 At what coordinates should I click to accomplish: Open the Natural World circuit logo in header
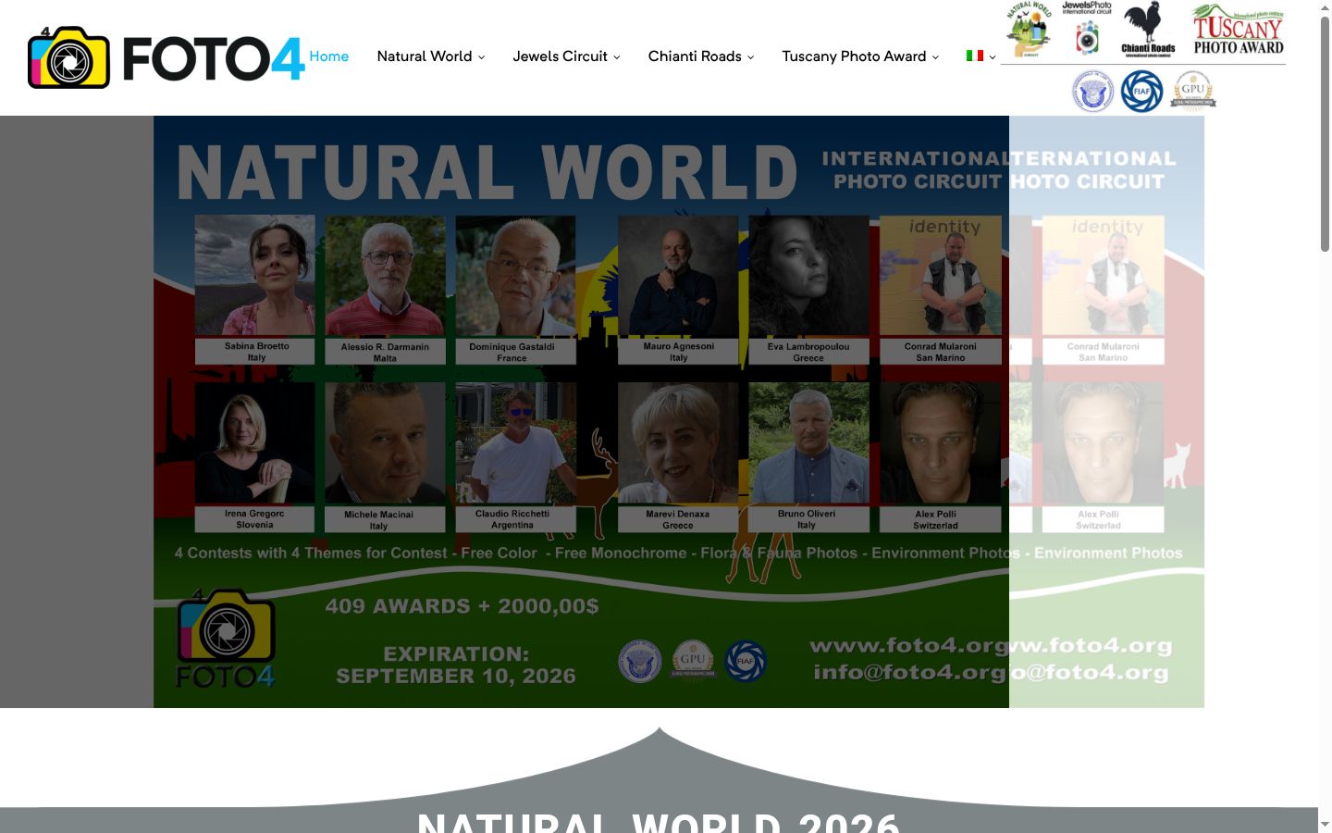pos(1029,30)
